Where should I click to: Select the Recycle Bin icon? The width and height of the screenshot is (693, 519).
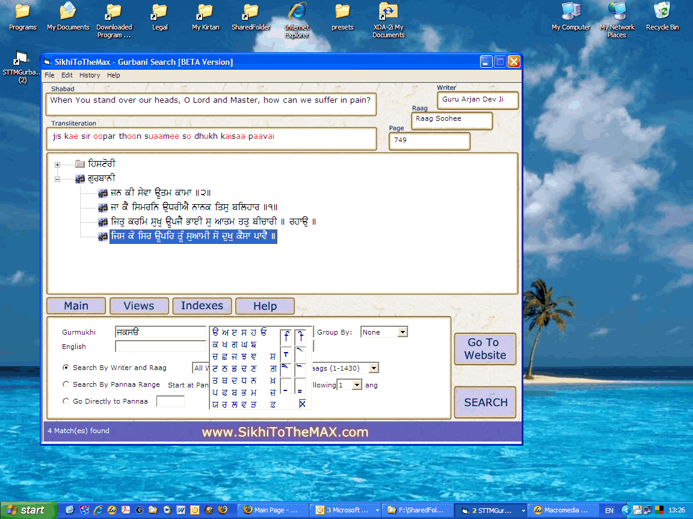click(x=662, y=16)
